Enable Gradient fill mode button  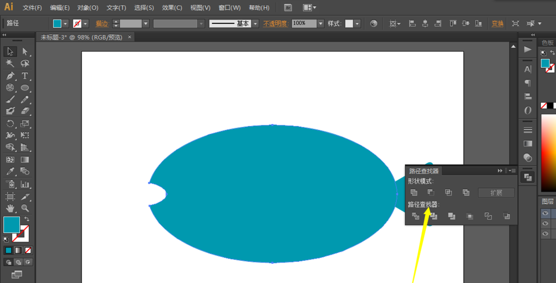18,250
